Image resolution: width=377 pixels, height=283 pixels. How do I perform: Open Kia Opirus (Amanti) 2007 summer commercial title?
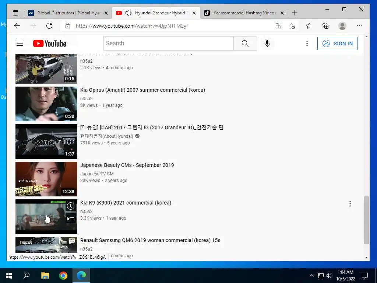coord(142,90)
